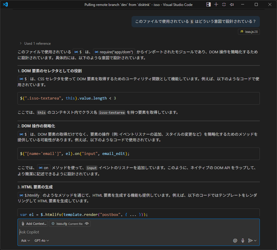Click the isso.cfg current file chip

tap(70, 224)
